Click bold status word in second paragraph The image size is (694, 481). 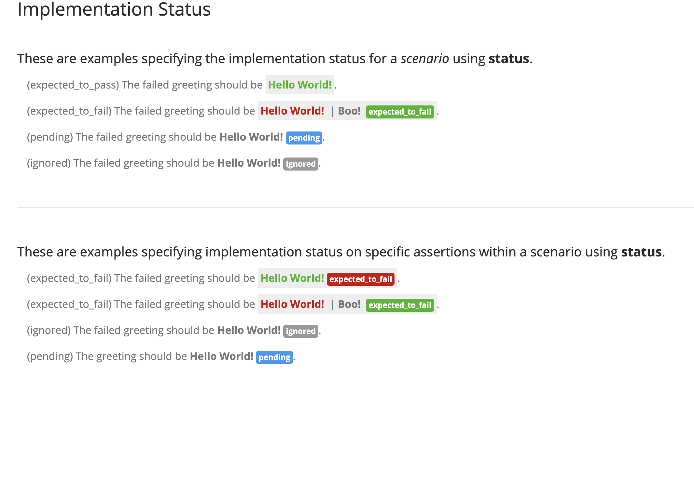click(641, 252)
